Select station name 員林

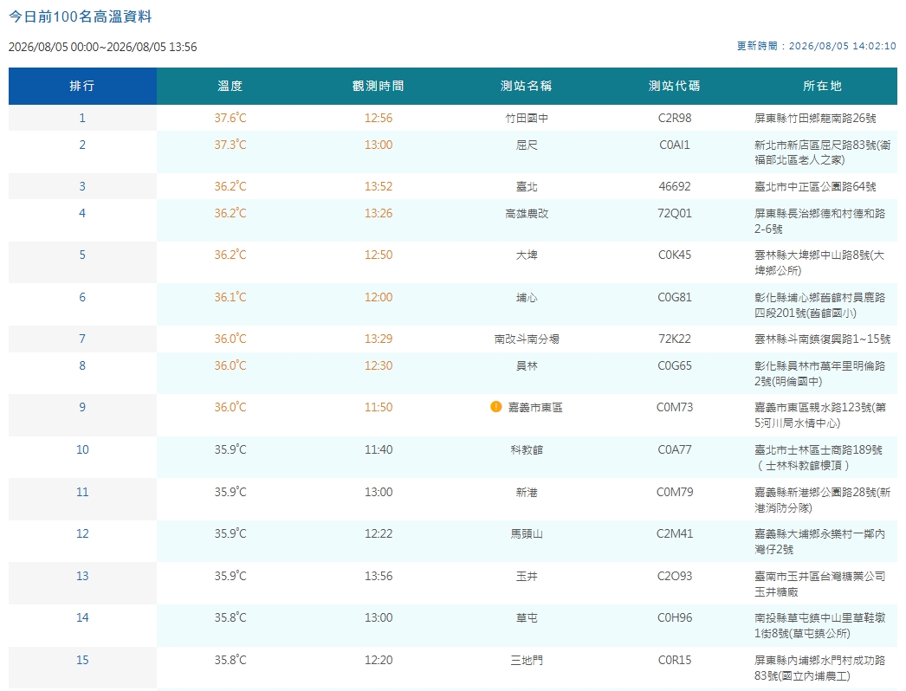527,365
